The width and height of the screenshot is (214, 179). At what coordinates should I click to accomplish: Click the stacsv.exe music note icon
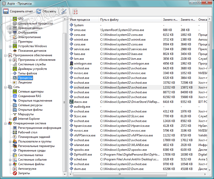(x=72, y=102)
